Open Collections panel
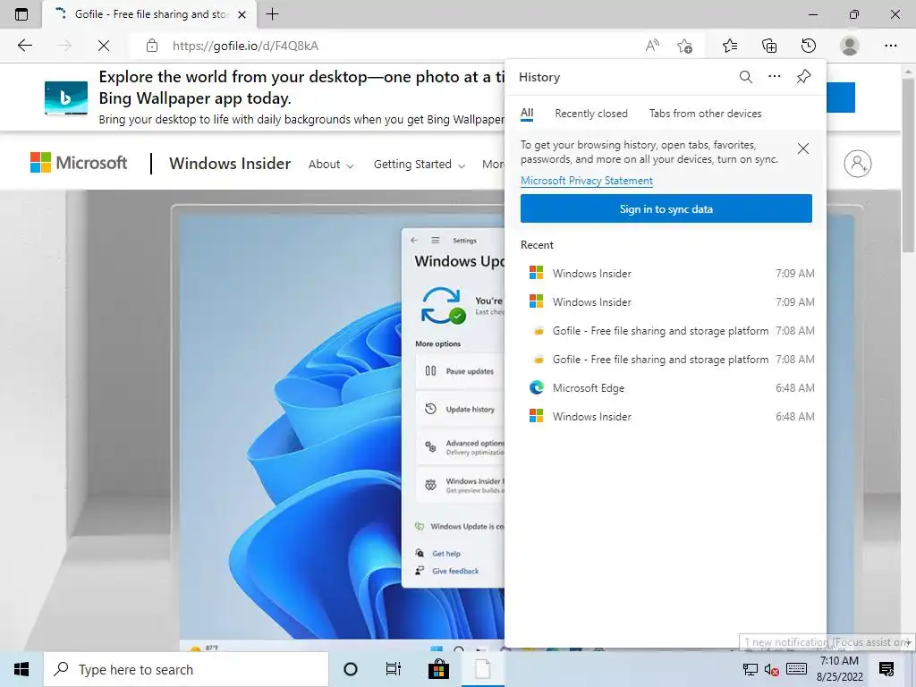Viewport: 916px width, 687px height. (769, 46)
